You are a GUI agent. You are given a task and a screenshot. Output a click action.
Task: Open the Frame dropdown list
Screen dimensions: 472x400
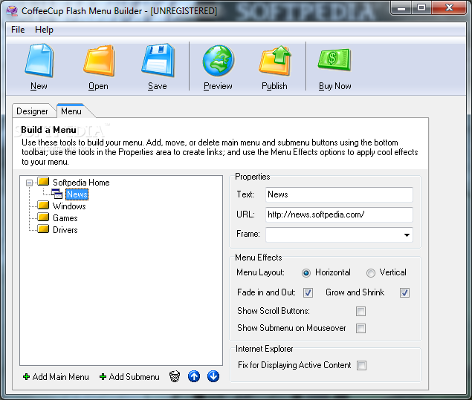point(407,235)
